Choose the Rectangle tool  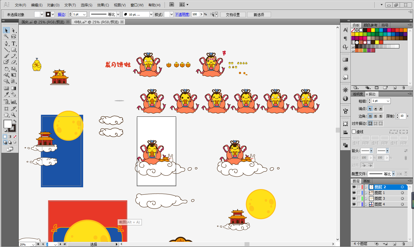point(14,50)
